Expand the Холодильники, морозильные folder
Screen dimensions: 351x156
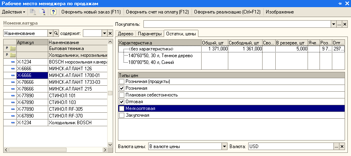(x=7, y=55)
